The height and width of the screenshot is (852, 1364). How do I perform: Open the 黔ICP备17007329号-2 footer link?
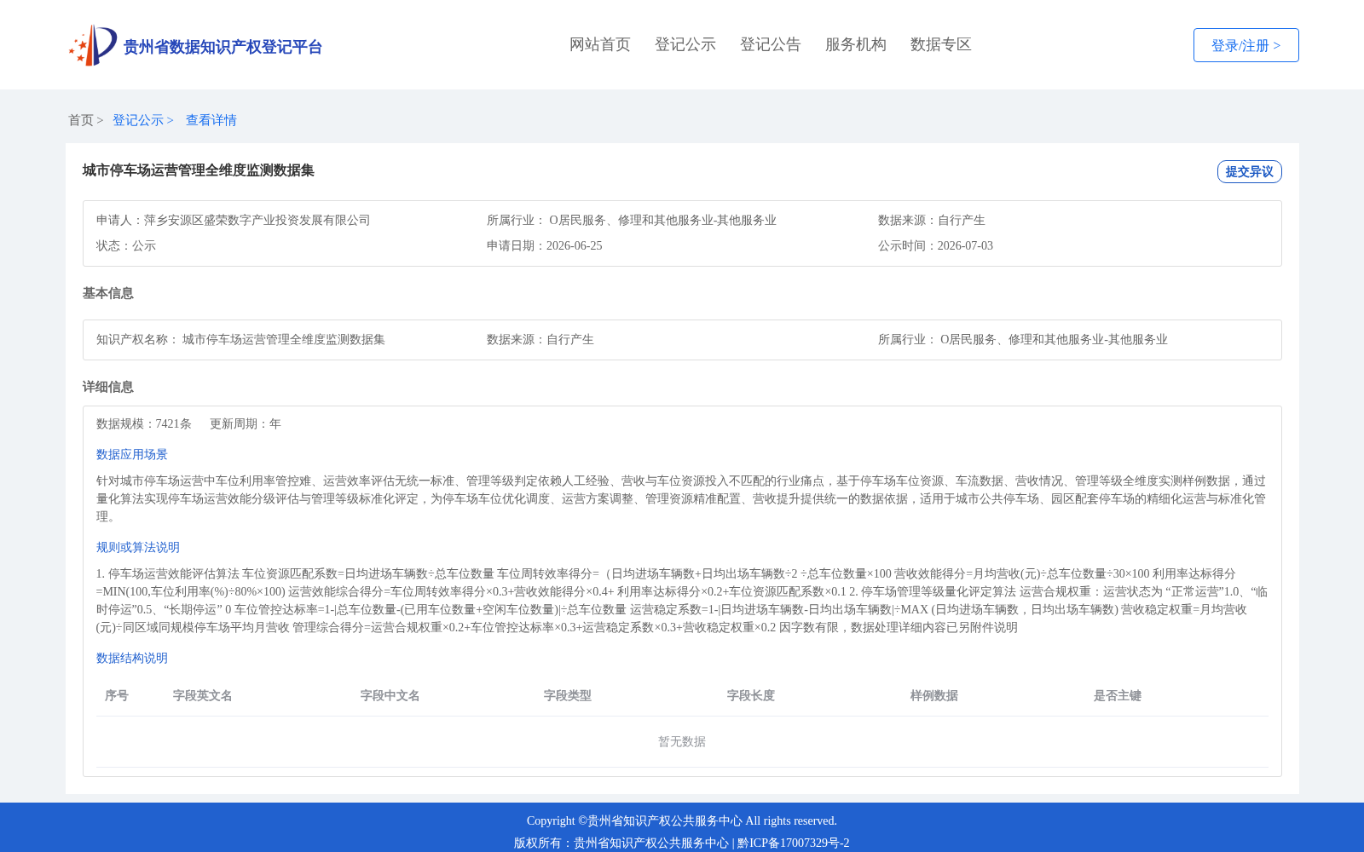coord(794,843)
